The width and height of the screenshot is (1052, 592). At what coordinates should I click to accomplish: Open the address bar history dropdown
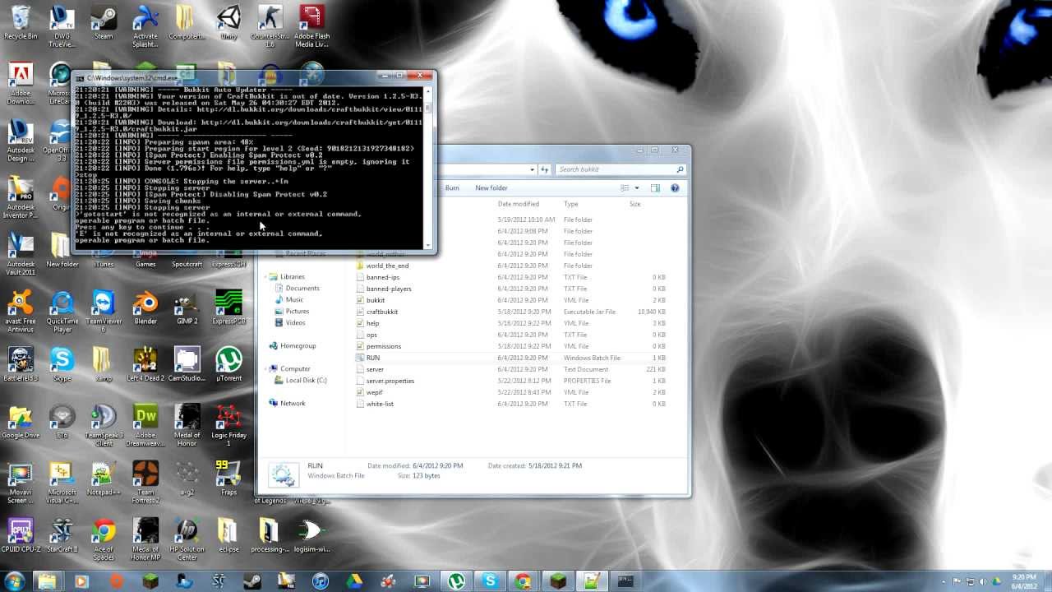(x=533, y=169)
